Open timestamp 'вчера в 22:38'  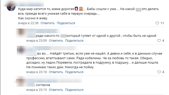pyautogui.click(x=28, y=23)
